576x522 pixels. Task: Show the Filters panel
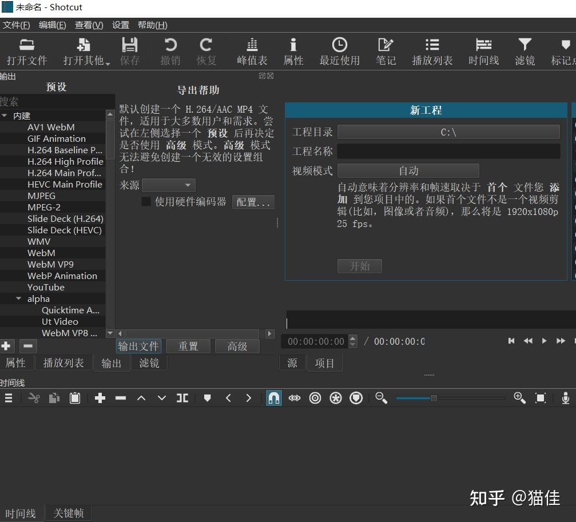(x=525, y=50)
